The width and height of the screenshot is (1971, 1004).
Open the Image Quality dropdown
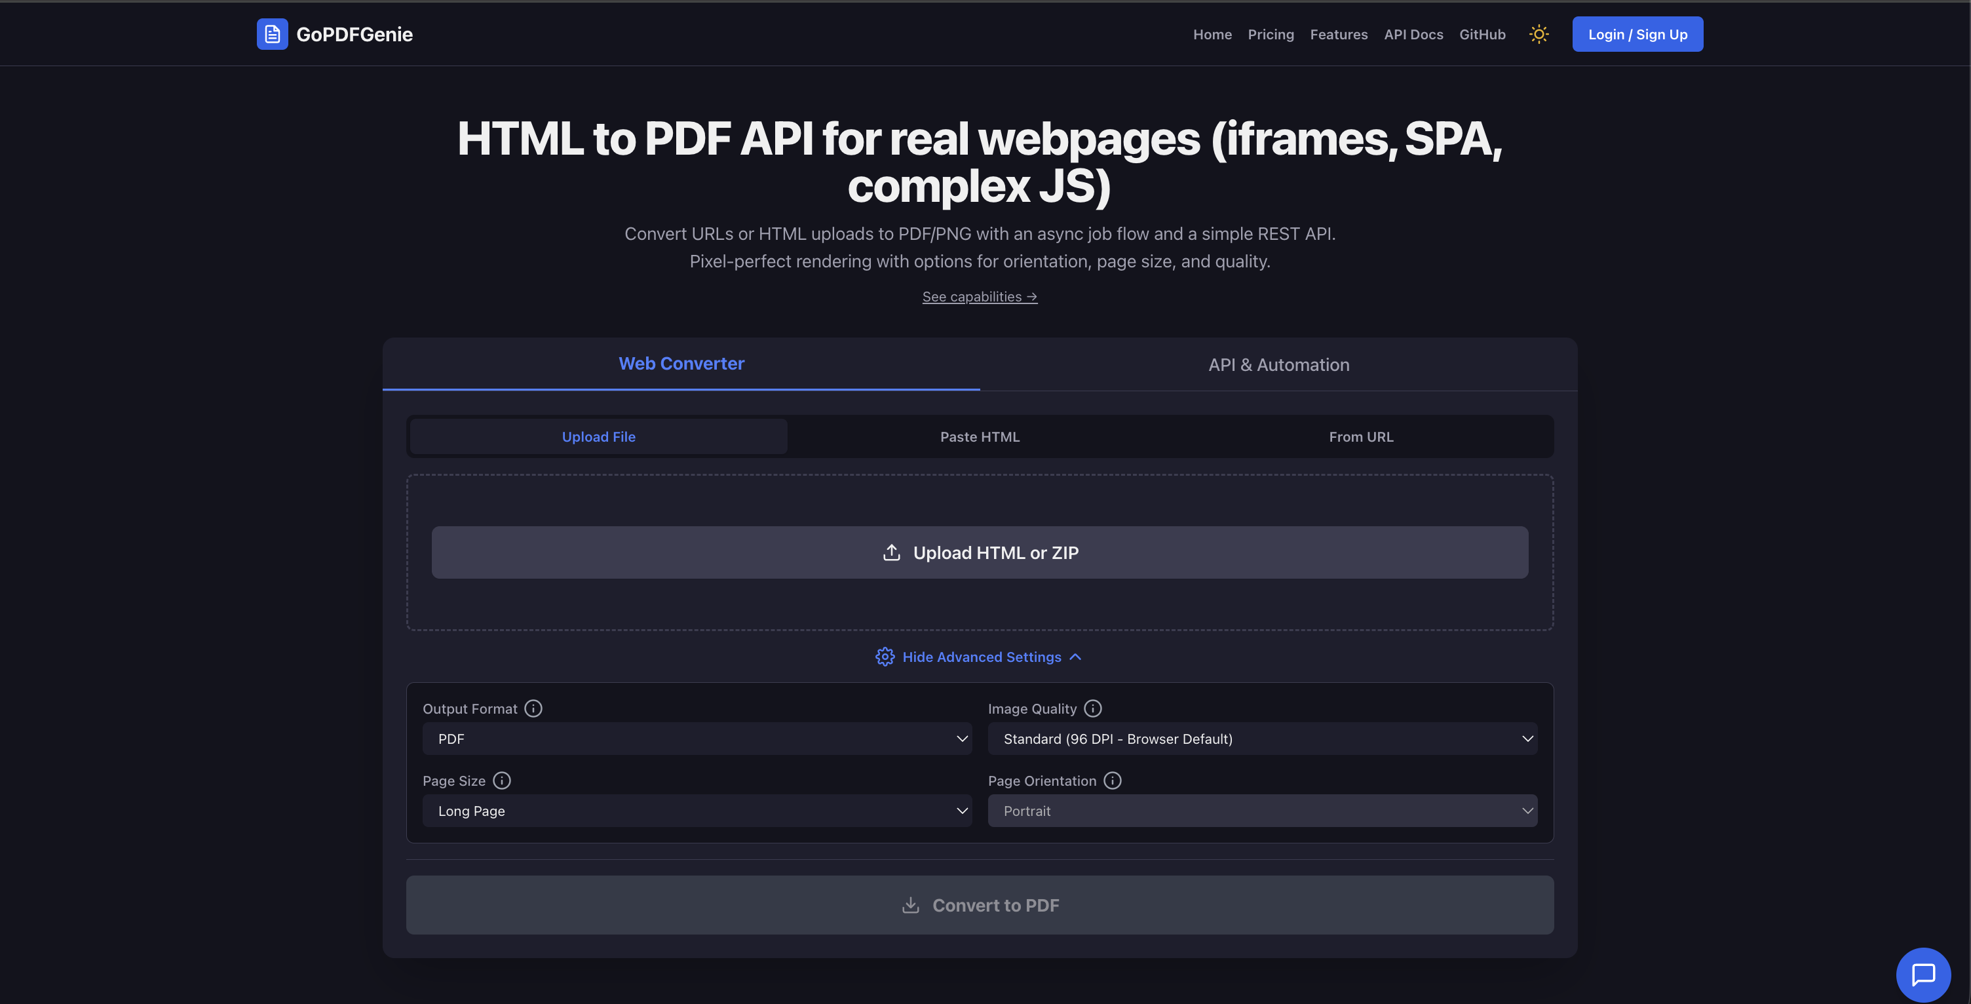click(1262, 739)
